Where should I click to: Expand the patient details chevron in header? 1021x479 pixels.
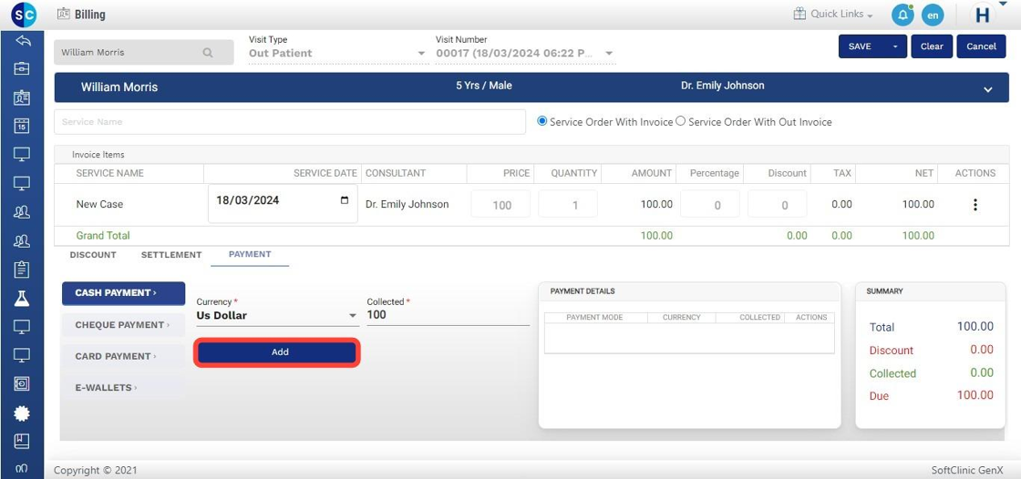[x=987, y=89]
